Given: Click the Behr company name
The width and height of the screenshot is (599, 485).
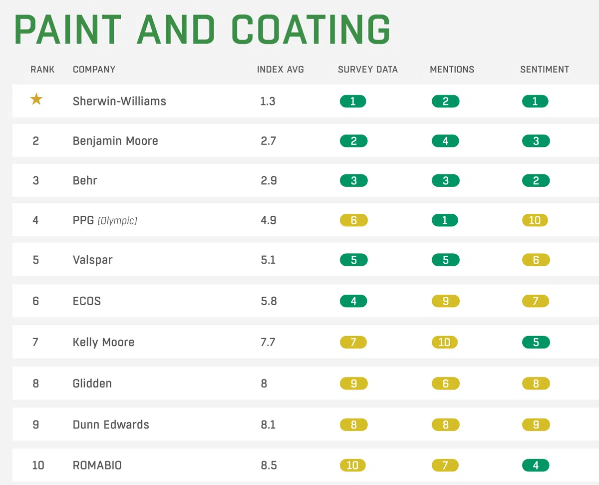Looking at the screenshot, I should [x=85, y=180].
